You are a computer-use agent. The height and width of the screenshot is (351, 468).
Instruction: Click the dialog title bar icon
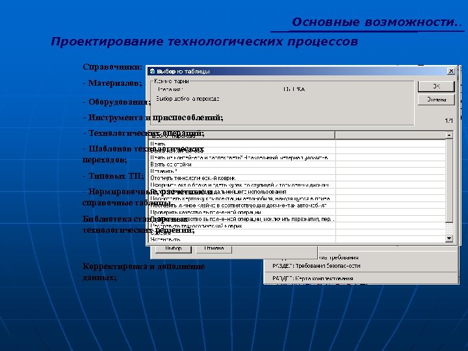click(152, 71)
